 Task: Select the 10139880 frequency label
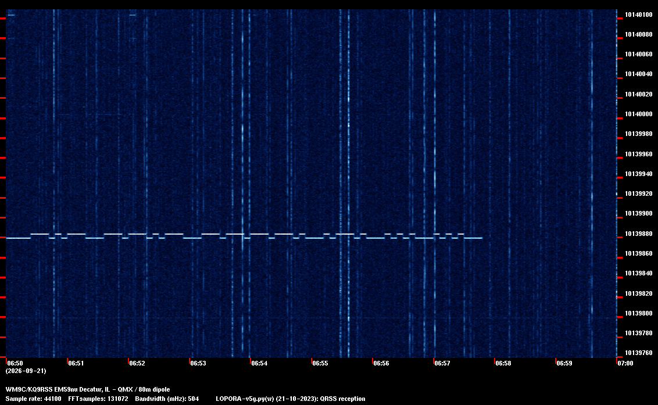(x=639, y=234)
